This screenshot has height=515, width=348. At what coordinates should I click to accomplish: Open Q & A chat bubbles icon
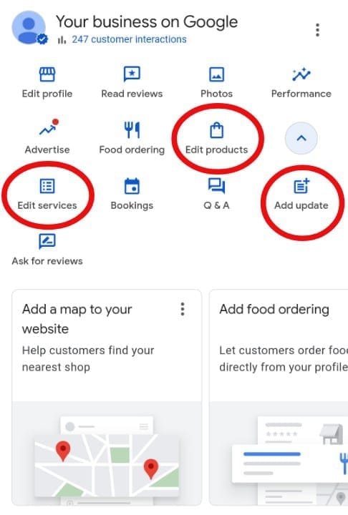tap(217, 185)
